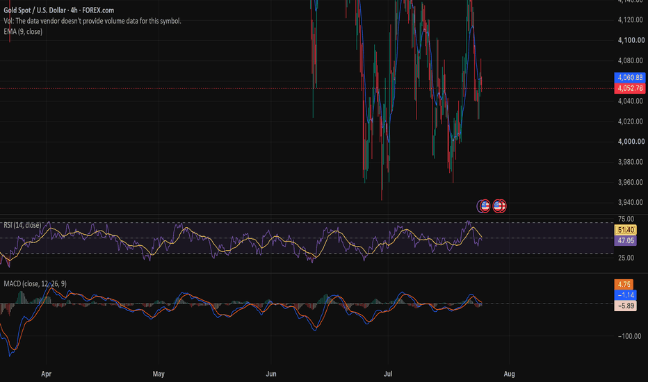
Task: Select the EMA (9, close) indicator legend
Action: click(23, 31)
